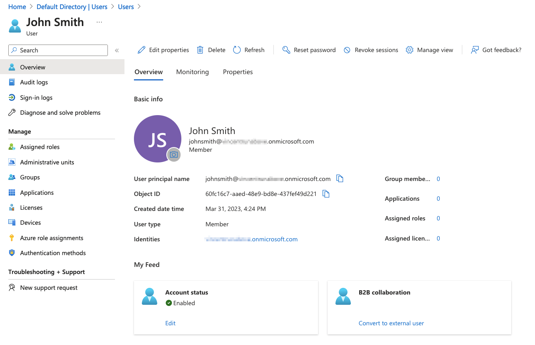
Task: Switch to the Properties tab
Action: tap(238, 72)
